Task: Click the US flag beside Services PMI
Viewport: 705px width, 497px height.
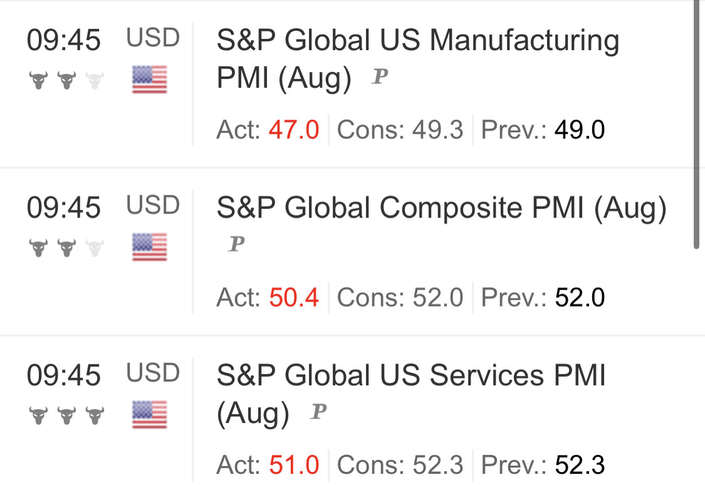Action: pyautogui.click(x=149, y=414)
